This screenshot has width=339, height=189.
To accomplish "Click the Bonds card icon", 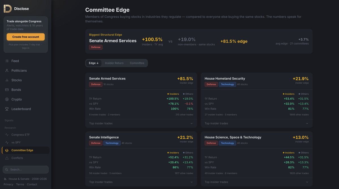I will tap(7, 90).
